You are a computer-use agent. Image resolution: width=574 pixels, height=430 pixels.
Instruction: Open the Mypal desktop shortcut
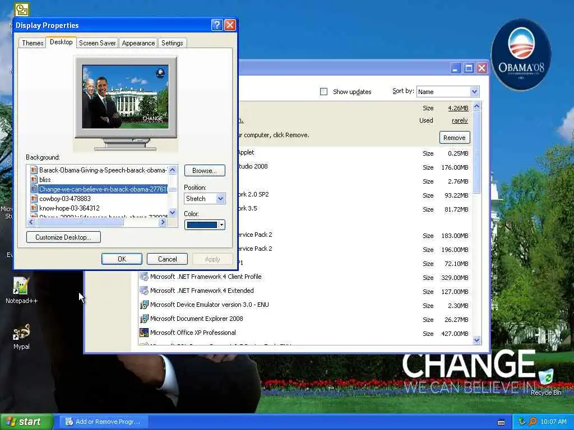pyautogui.click(x=21, y=336)
